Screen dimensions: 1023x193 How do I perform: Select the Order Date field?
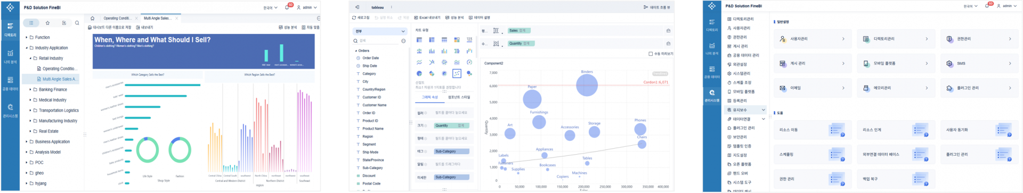[370, 58]
